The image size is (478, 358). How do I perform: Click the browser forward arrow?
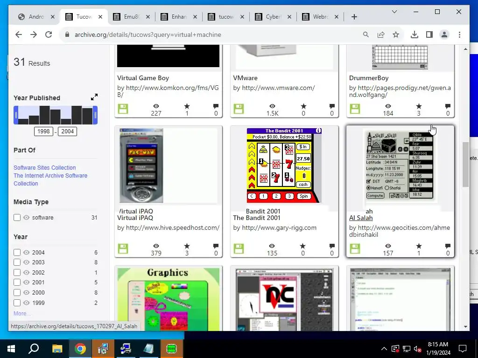tap(34, 34)
